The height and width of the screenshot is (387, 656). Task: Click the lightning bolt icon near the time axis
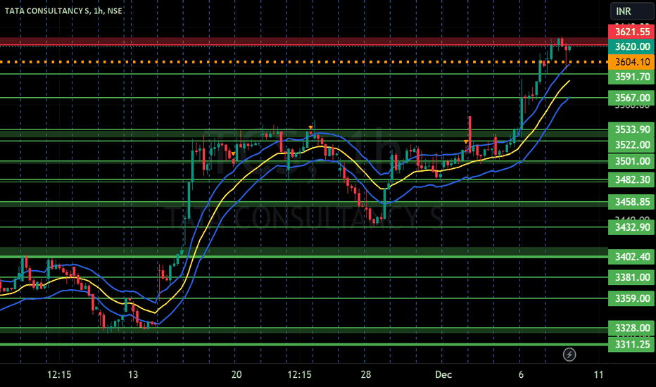(x=569, y=355)
